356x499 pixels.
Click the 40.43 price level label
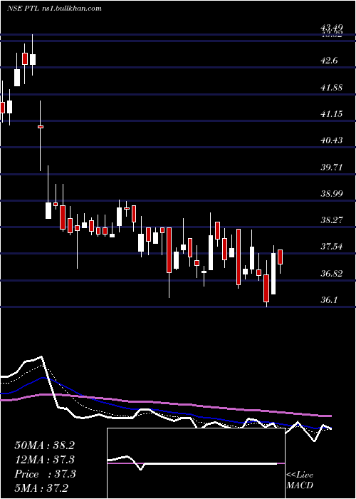[332, 140]
